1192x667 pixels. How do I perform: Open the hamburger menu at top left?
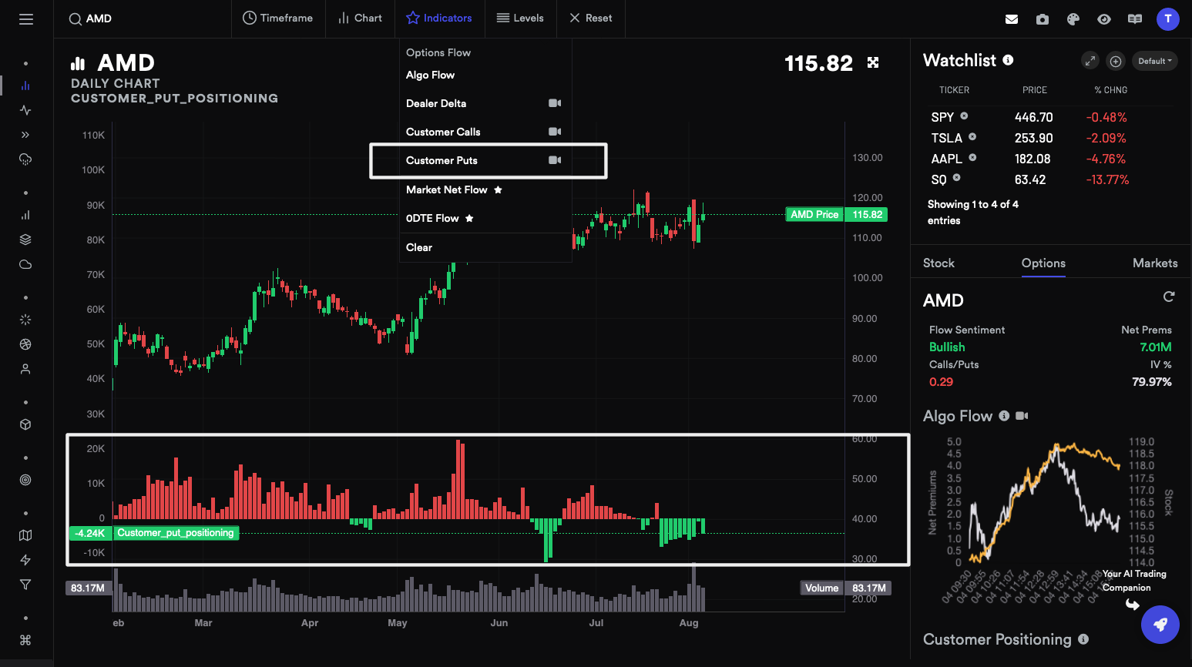26,19
